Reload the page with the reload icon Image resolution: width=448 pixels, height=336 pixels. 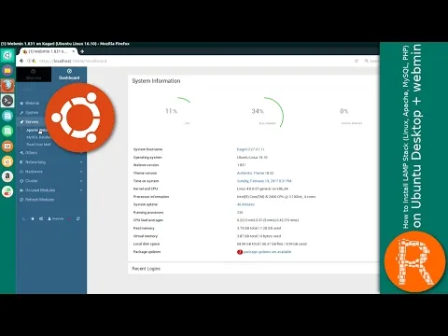[x=357, y=61]
